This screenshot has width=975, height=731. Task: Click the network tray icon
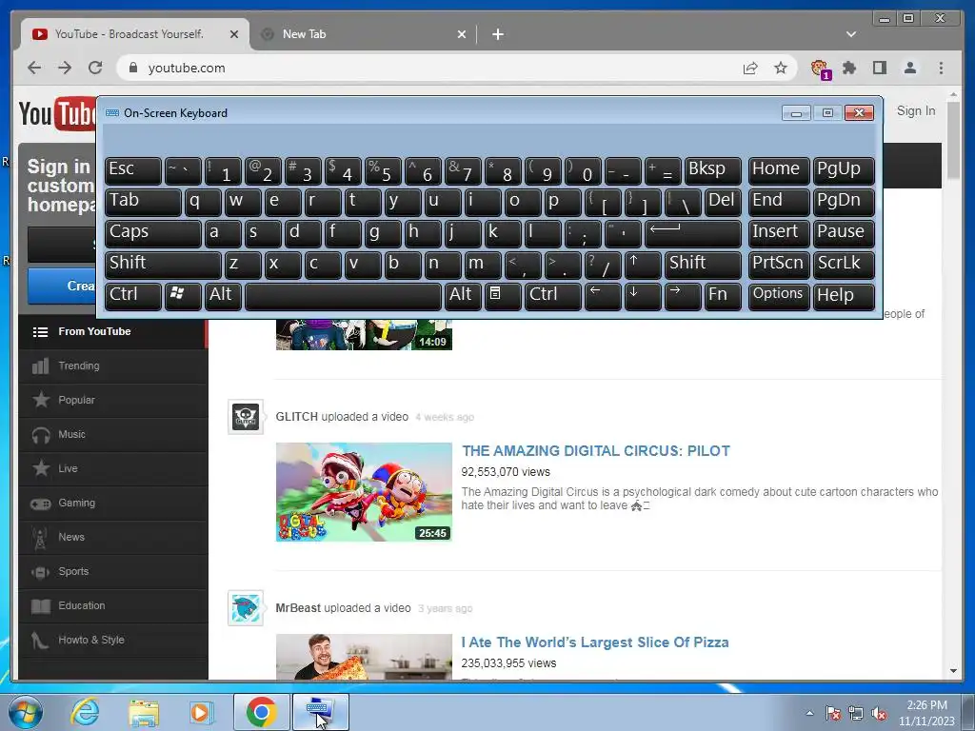tap(856, 713)
